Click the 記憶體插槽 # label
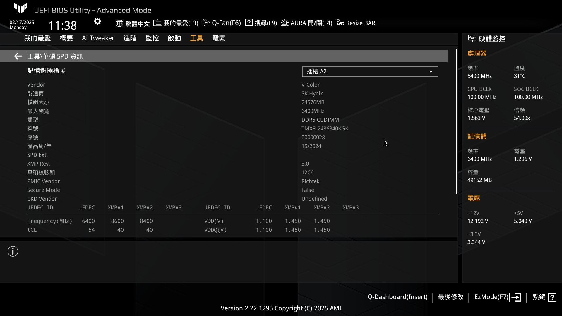 [x=46, y=71]
